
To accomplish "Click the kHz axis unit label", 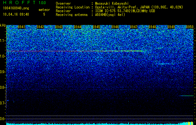I will pos(3,25).
